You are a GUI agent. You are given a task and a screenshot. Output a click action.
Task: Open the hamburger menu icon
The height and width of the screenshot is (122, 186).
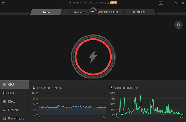[x=3, y=3]
